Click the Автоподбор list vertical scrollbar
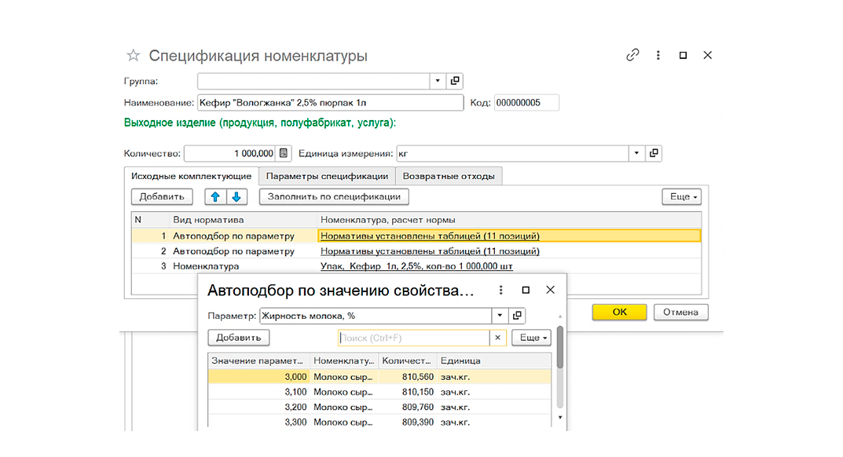This screenshot has width=843, height=457. [x=559, y=347]
